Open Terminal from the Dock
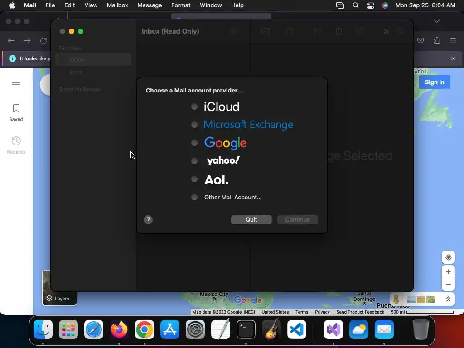The height and width of the screenshot is (348, 464). coord(246,329)
